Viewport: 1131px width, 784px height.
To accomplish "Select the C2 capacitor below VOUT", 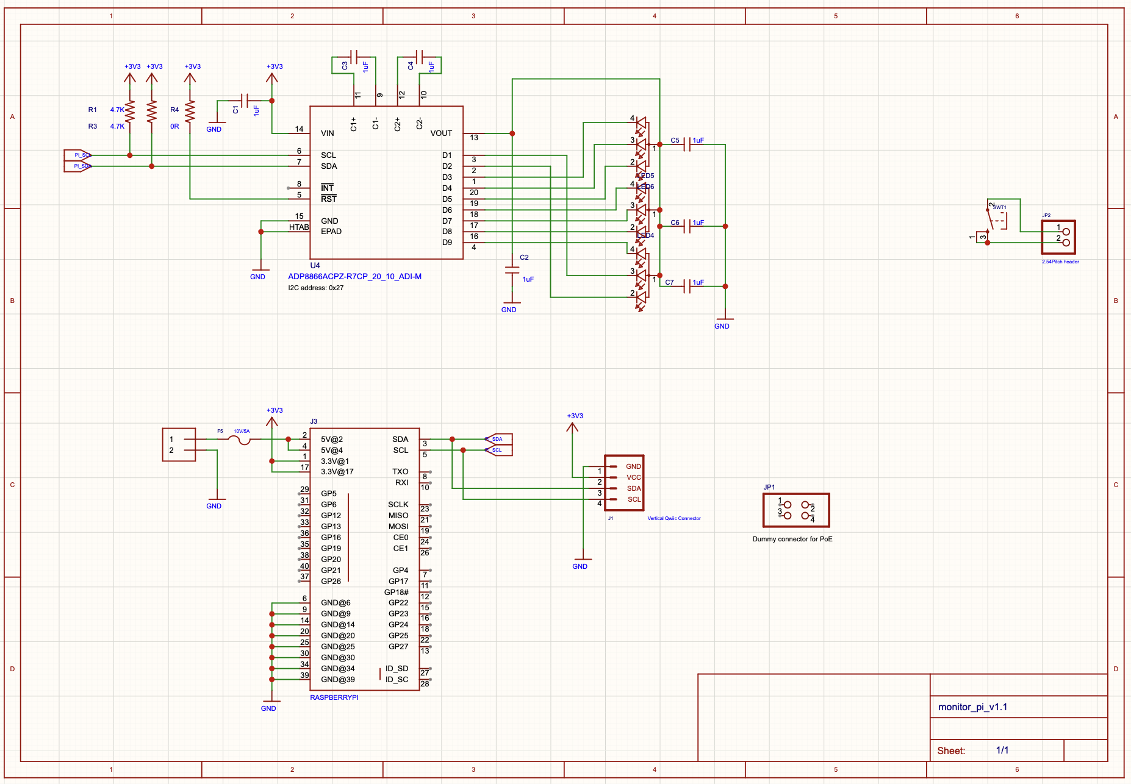I will (x=512, y=270).
